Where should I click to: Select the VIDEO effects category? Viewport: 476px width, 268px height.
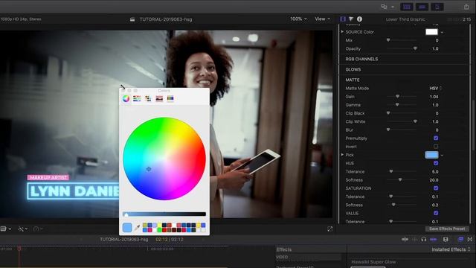coord(282,257)
